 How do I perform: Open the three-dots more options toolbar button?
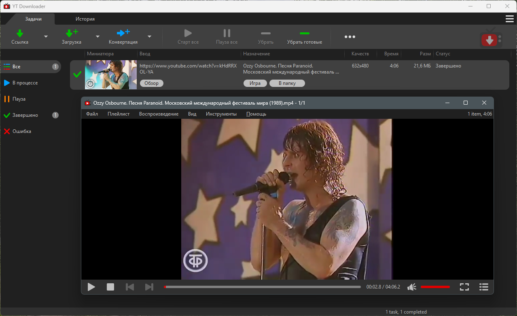(x=350, y=37)
